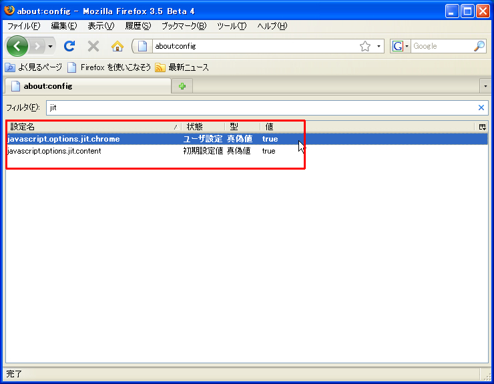The image size is (494, 384).
Task: Close the Firefox window
Action: click(x=483, y=11)
